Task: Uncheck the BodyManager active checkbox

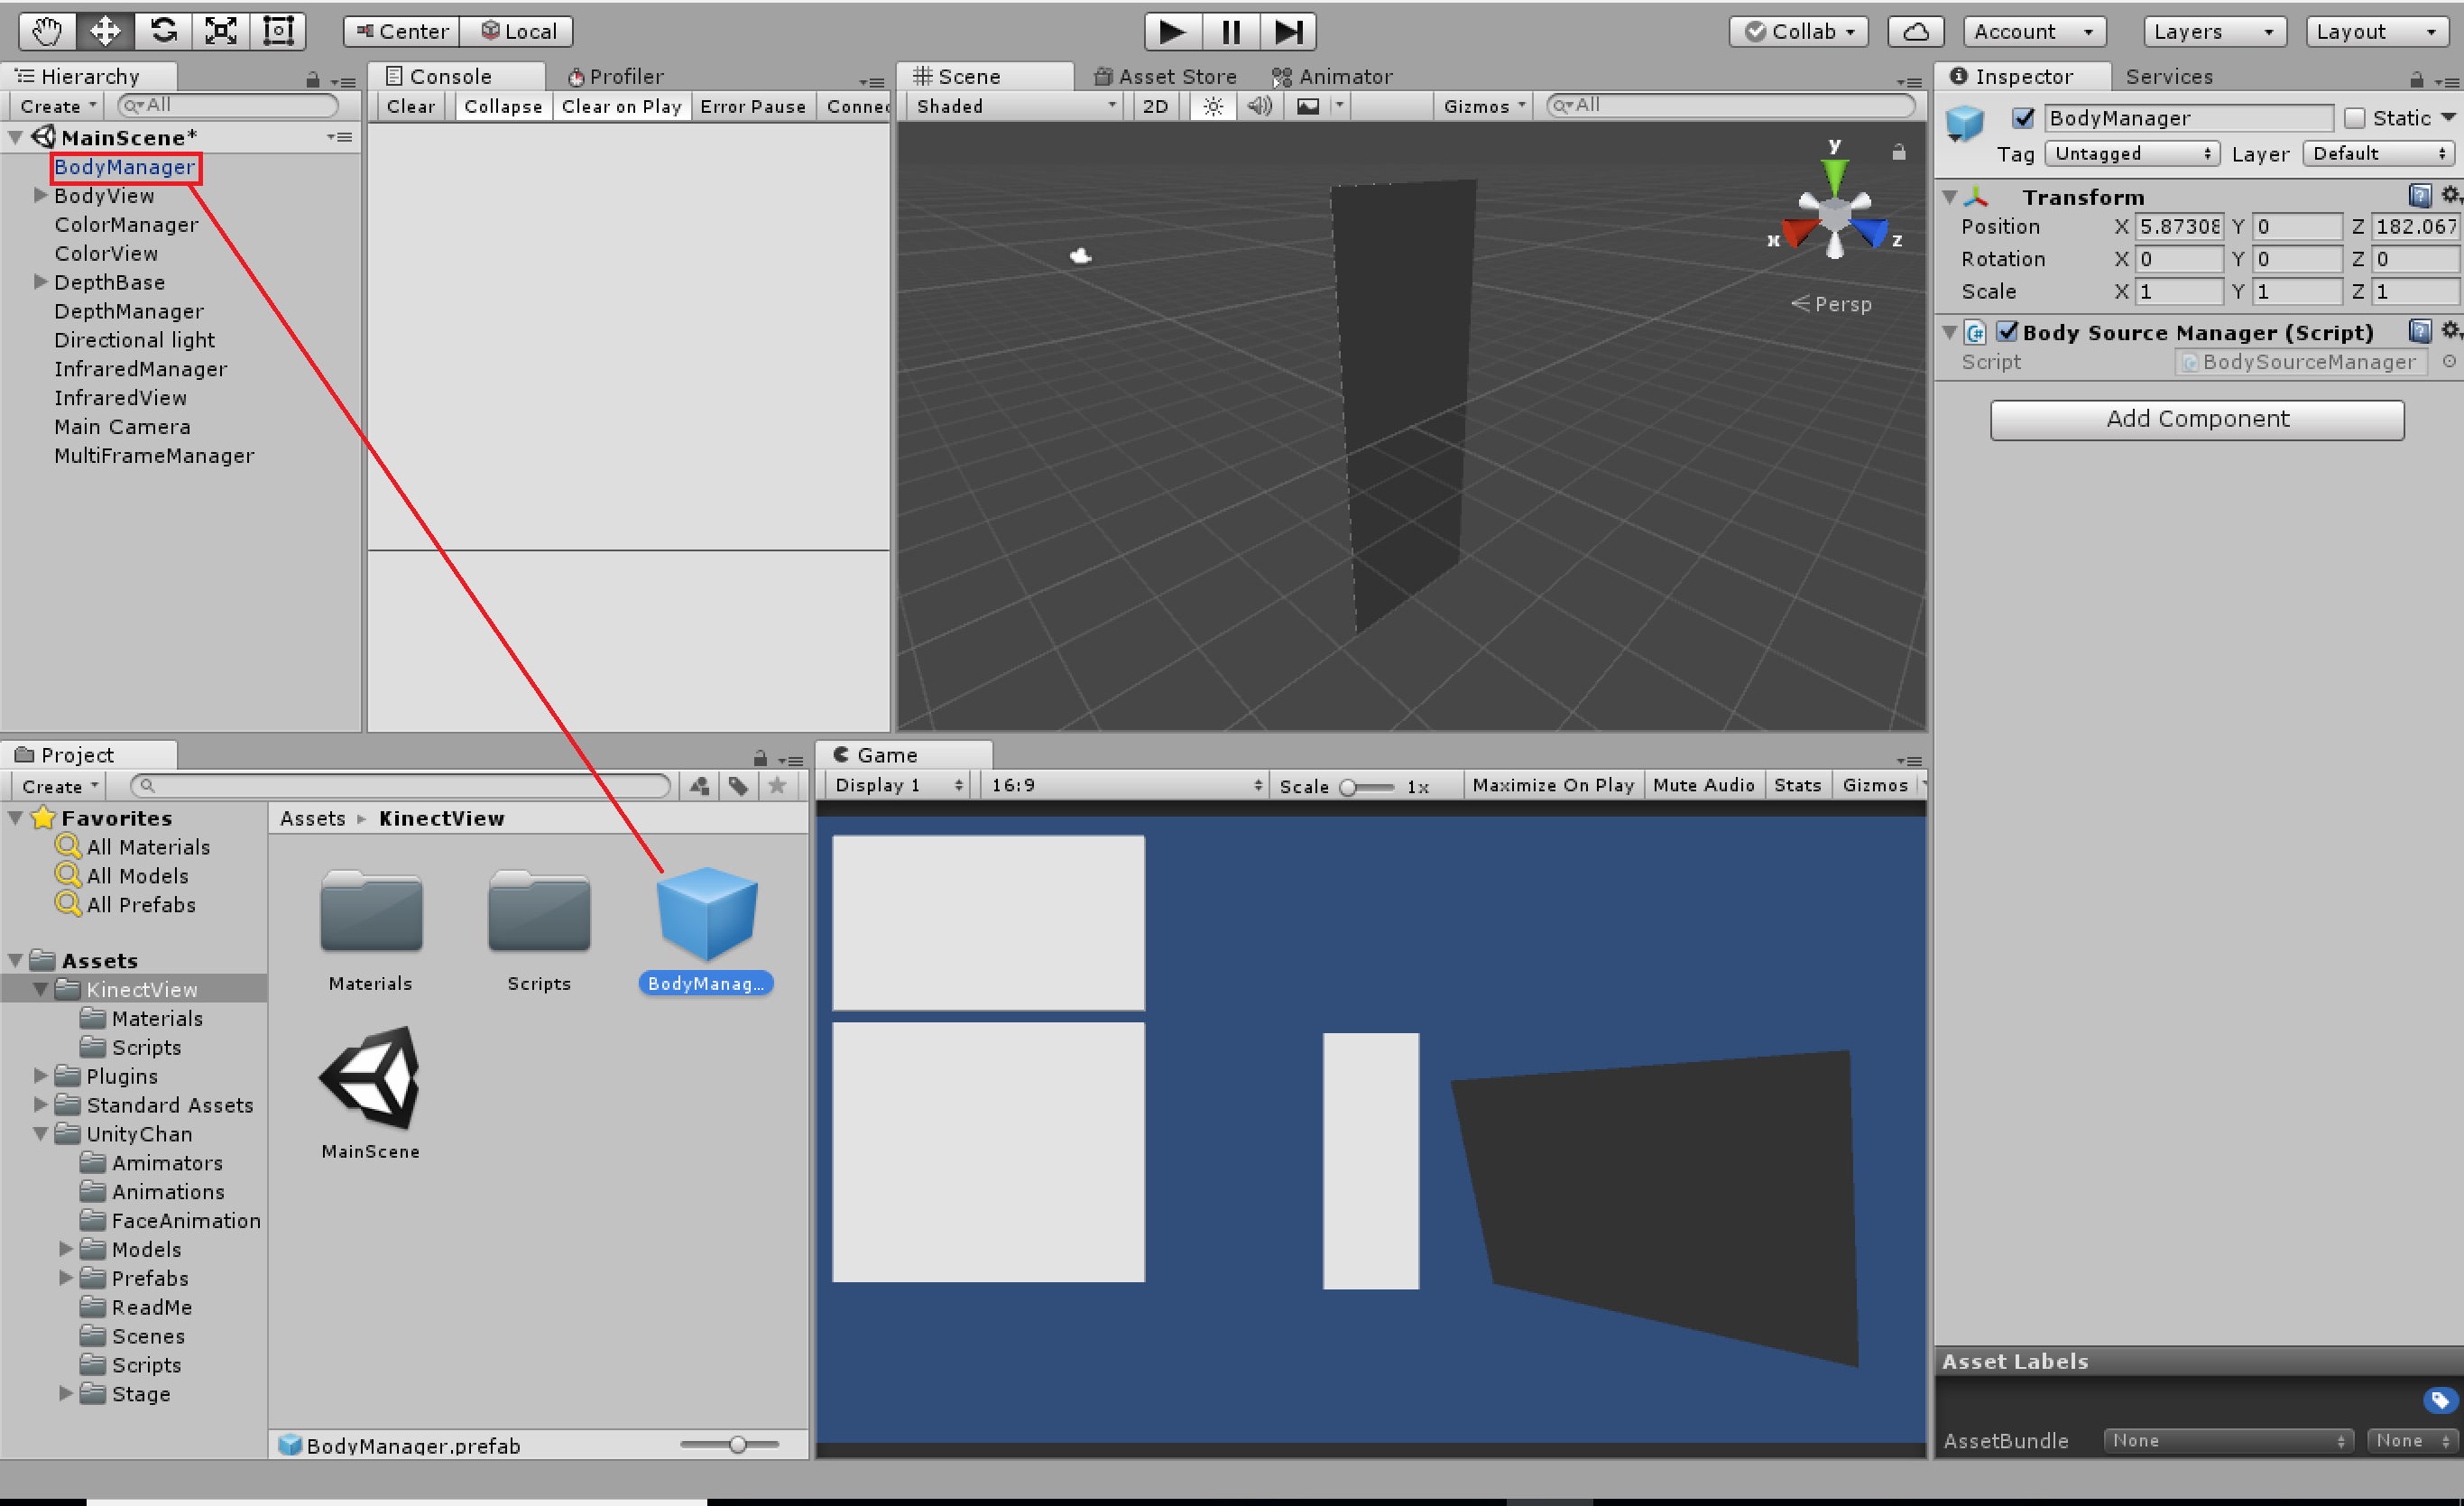Action: tap(2023, 118)
